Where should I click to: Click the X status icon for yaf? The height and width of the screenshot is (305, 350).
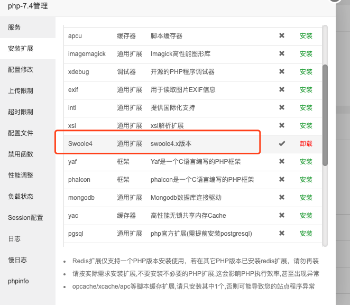(x=282, y=161)
